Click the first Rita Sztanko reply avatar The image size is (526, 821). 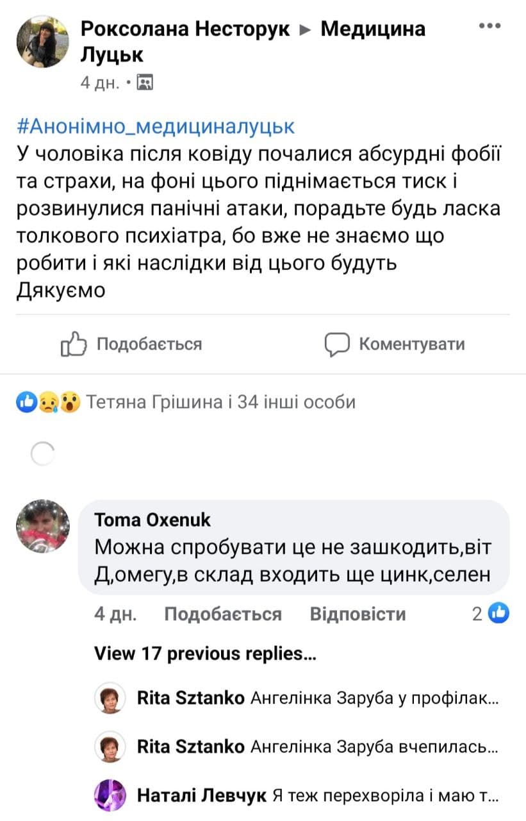[x=109, y=697]
